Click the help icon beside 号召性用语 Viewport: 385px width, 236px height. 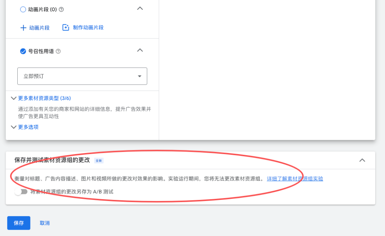(x=58, y=51)
